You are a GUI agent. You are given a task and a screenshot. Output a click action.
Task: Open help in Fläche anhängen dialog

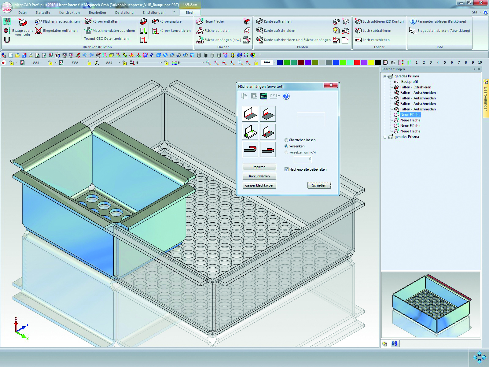(x=286, y=96)
